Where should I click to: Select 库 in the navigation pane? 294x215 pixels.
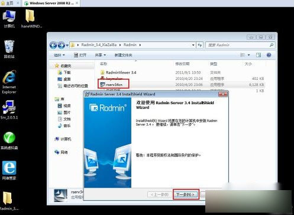(x=60, y=99)
